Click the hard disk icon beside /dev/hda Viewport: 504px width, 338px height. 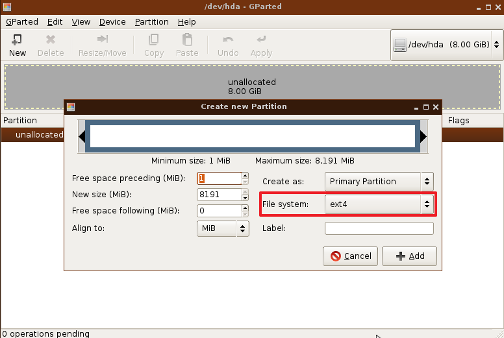coord(400,45)
